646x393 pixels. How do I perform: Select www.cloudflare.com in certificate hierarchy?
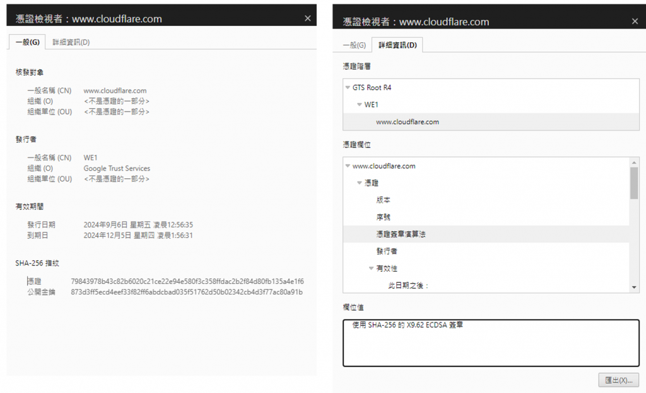point(408,122)
